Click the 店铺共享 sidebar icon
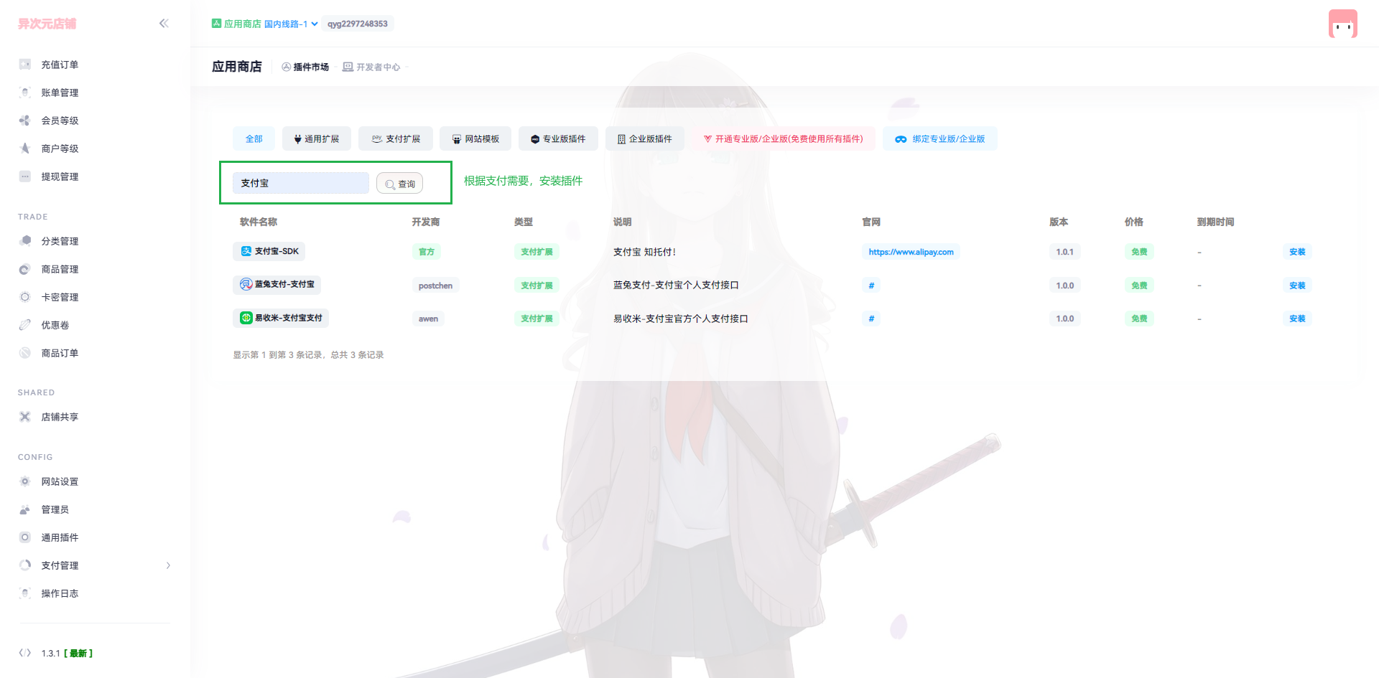The width and height of the screenshot is (1379, 678). click(x=25, y=417)
